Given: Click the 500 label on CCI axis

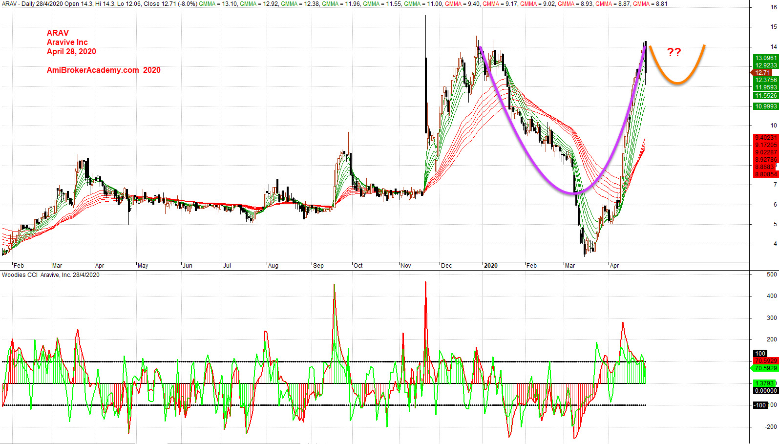Looking at the screenshot, I should [772, 275].
